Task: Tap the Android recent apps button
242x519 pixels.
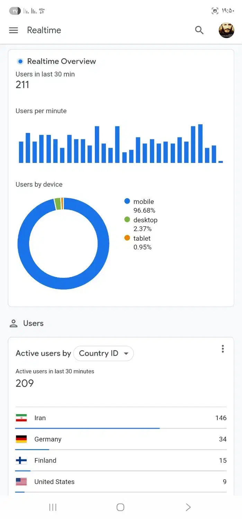Action: [x=53, y=507]
